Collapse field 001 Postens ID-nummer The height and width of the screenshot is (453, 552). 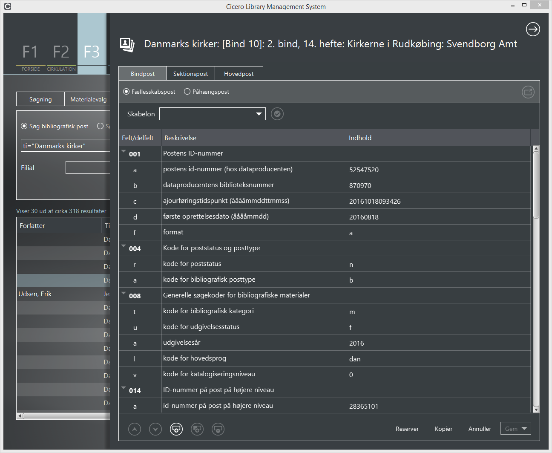(124, 151)
